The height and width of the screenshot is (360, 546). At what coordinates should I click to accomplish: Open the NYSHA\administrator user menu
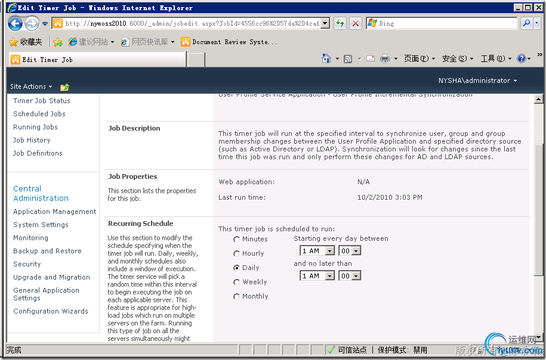point(477,80)
